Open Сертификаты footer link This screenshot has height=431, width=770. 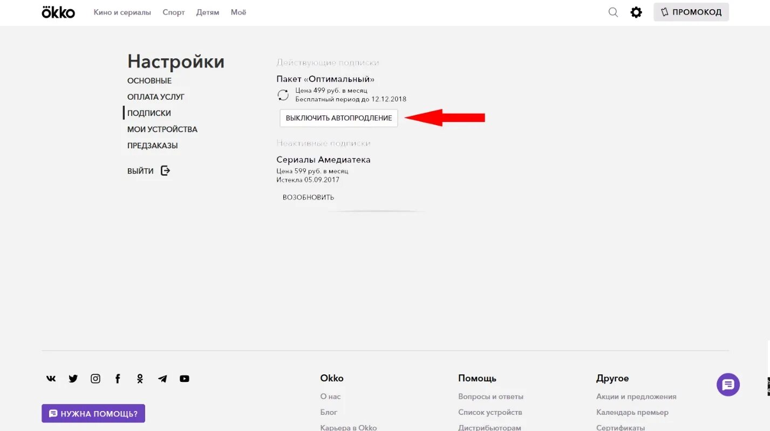pyautogui.click(x=621, y=428)
